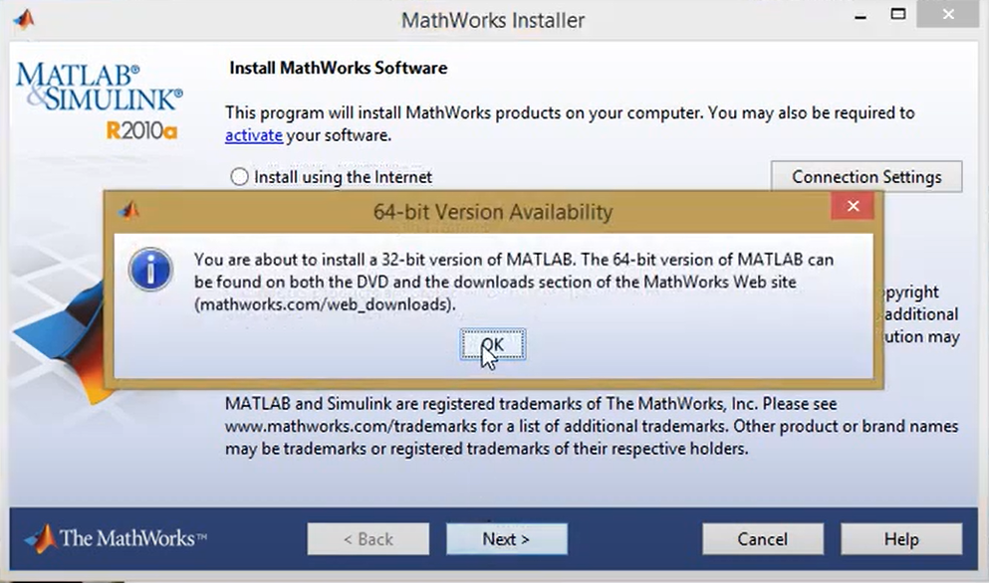Viewport: 989px width, 583px height.
Task: Click the greyed-out Back button
Action: tap(368, 539)
